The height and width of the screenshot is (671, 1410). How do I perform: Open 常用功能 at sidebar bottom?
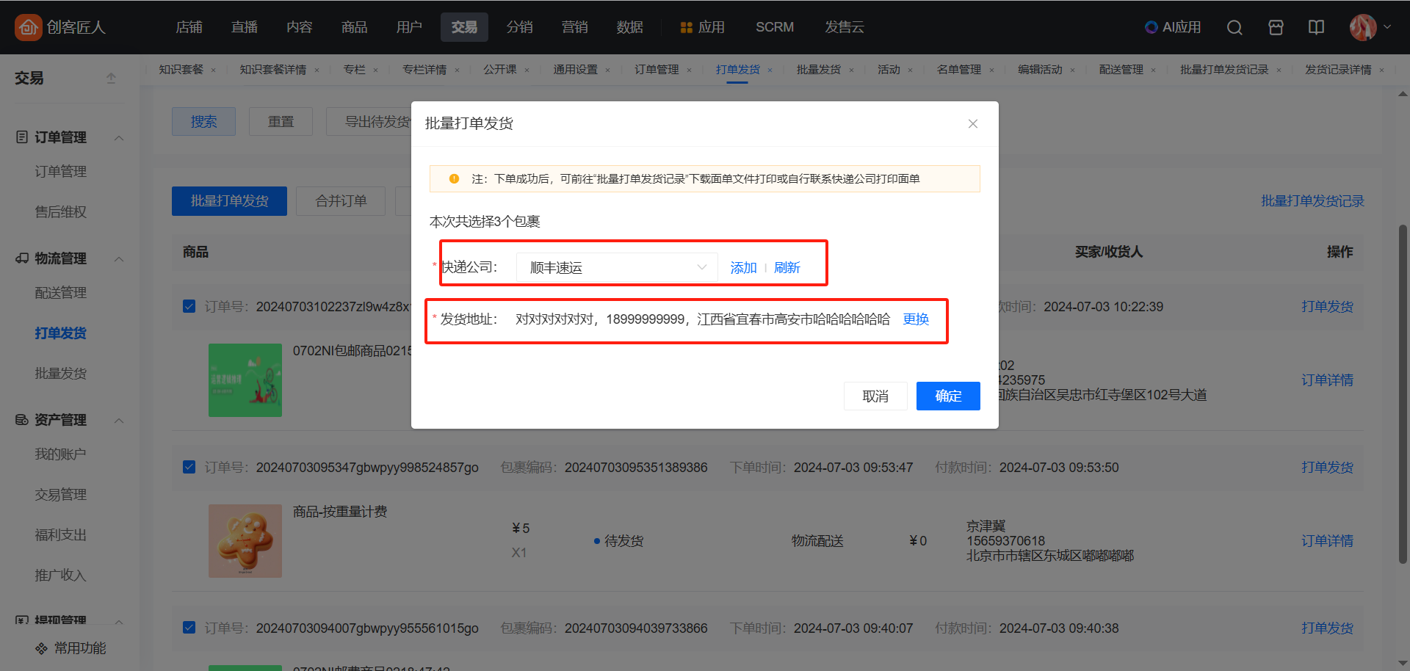(71, 648)
